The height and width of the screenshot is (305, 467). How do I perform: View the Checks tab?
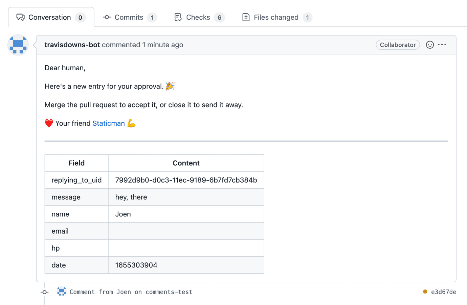tap(199, 17)
